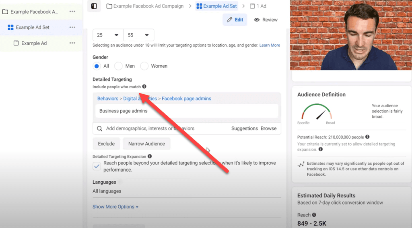Open the Facebook page admins link
This screenshot has height=228, width=412.
(186, 99)
